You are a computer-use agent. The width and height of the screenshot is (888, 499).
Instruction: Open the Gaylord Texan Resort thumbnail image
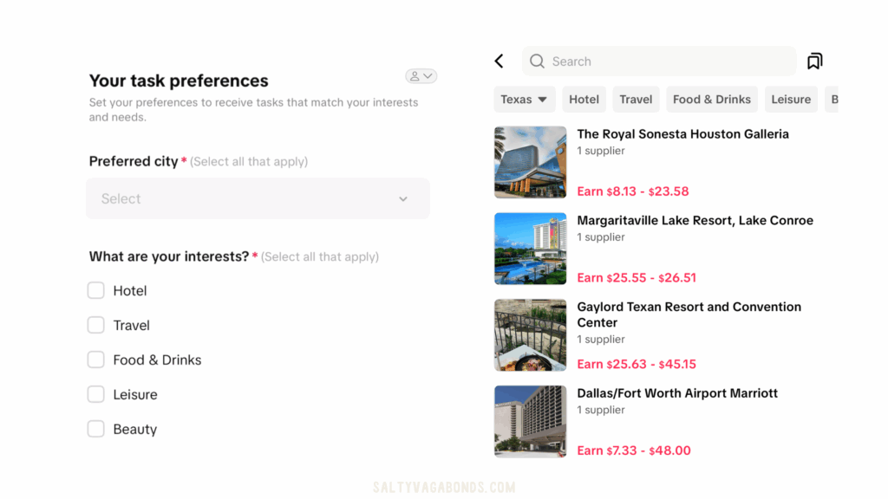(x=530, y=335)
